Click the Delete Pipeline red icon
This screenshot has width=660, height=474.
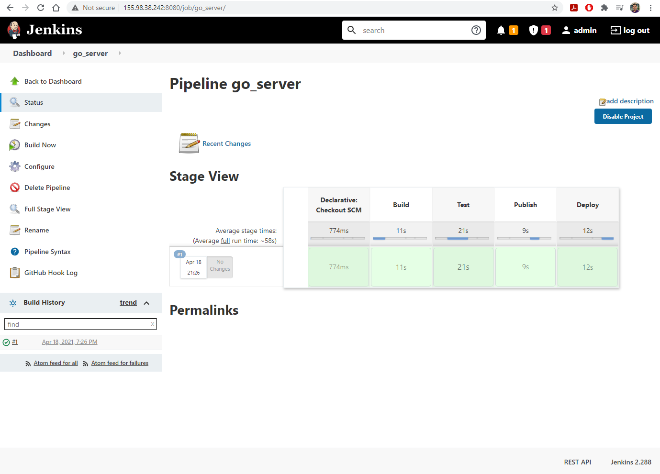15,187
